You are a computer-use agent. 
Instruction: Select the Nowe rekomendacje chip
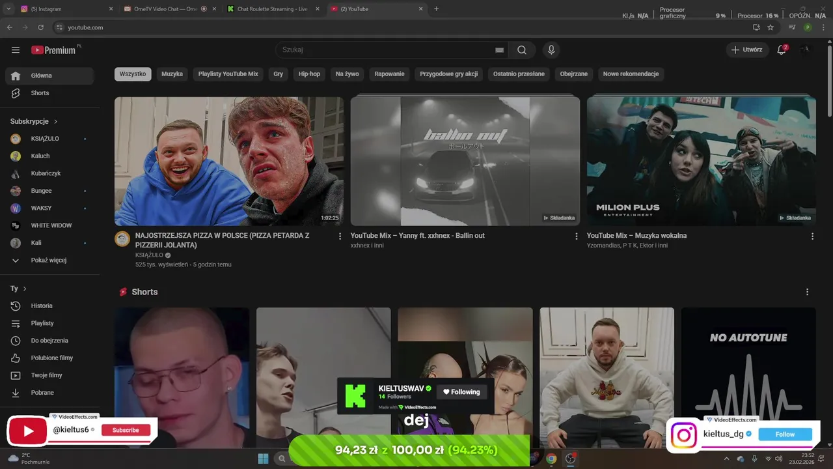631,74
